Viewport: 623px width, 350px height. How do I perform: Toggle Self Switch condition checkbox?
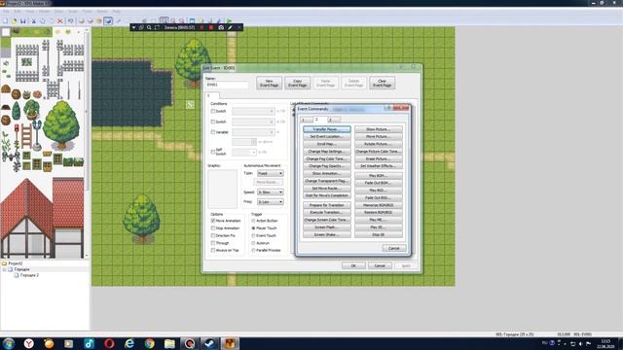tap(213, 152)
